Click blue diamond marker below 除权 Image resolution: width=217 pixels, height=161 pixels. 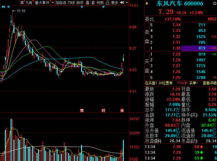point(82,7)
